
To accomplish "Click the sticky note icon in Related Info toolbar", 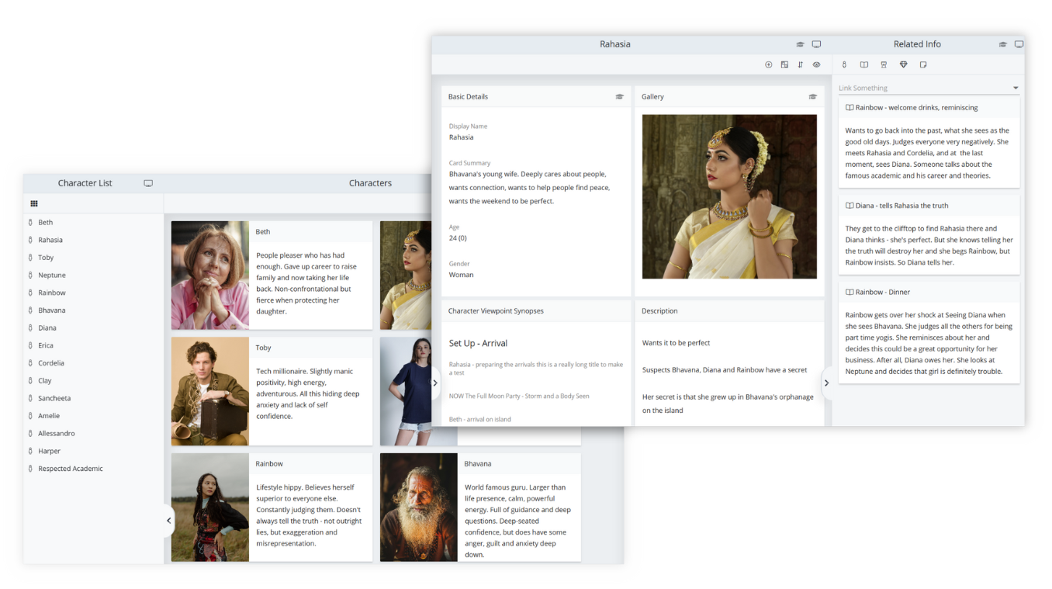I will [923, 64].
